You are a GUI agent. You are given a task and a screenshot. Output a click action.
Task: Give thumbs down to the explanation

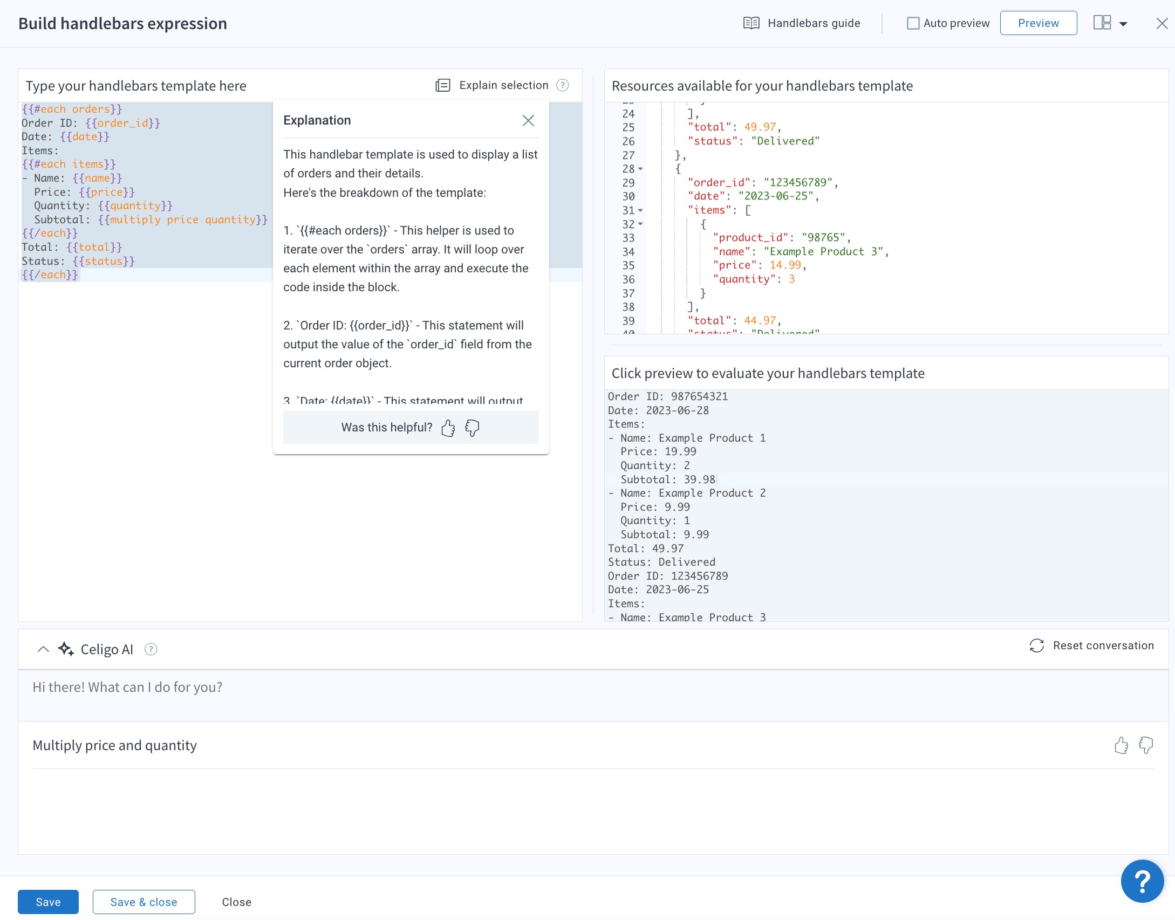pyautogui.click(x=472, y=428)
